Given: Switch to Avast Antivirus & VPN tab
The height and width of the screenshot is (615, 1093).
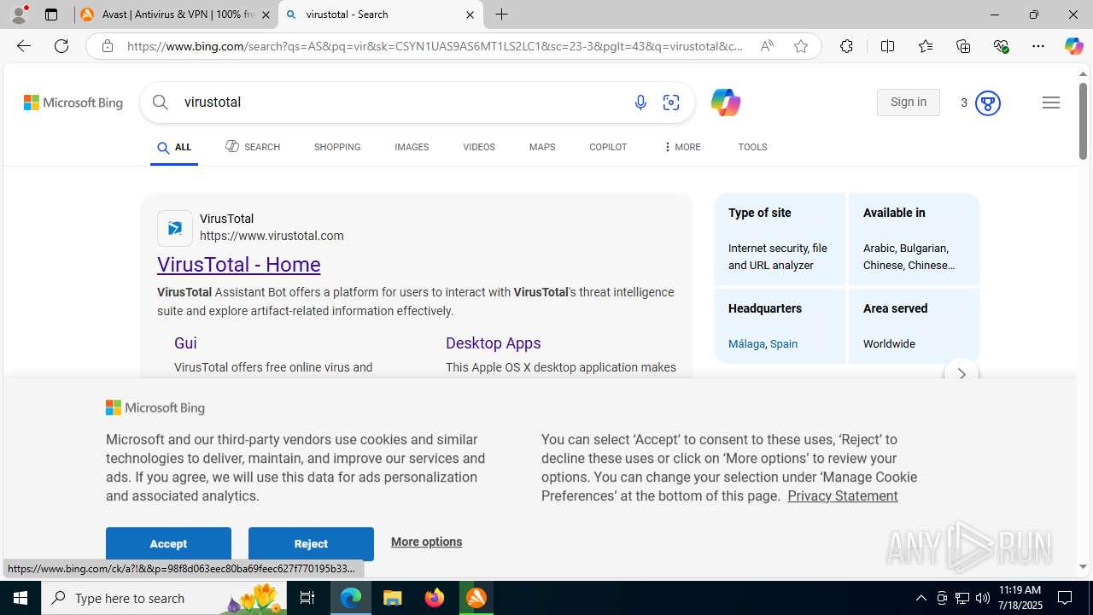Looking at the screenshot, I should tap(175, 15).
